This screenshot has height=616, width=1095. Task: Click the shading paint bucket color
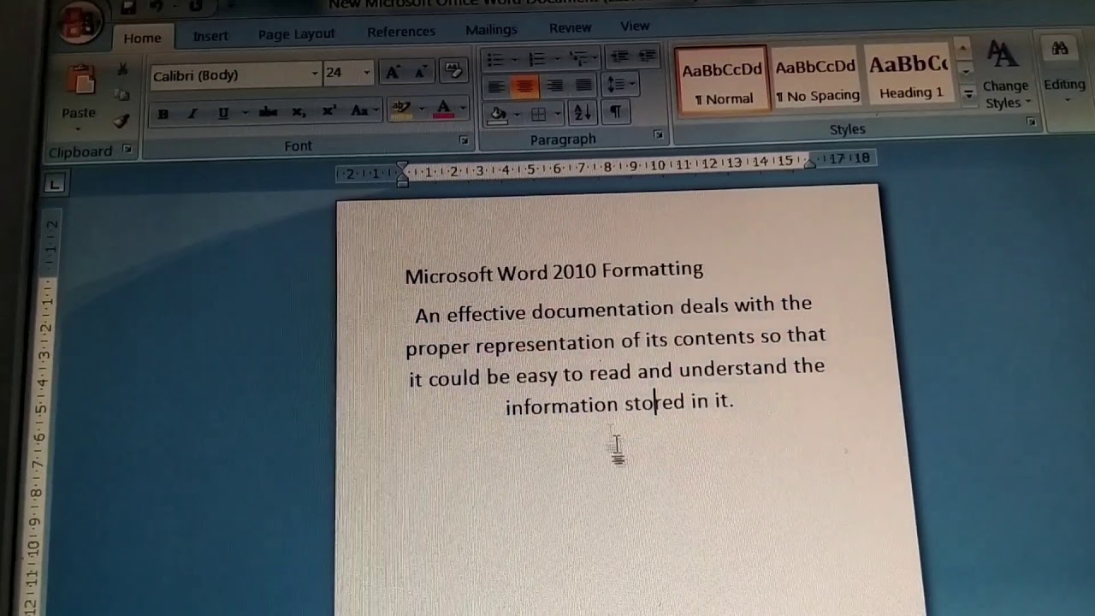click(x=499, y=114)
